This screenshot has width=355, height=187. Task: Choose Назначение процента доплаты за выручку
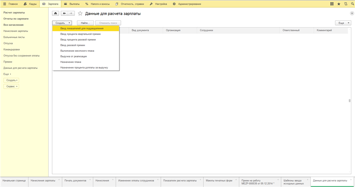click(86, 67)
